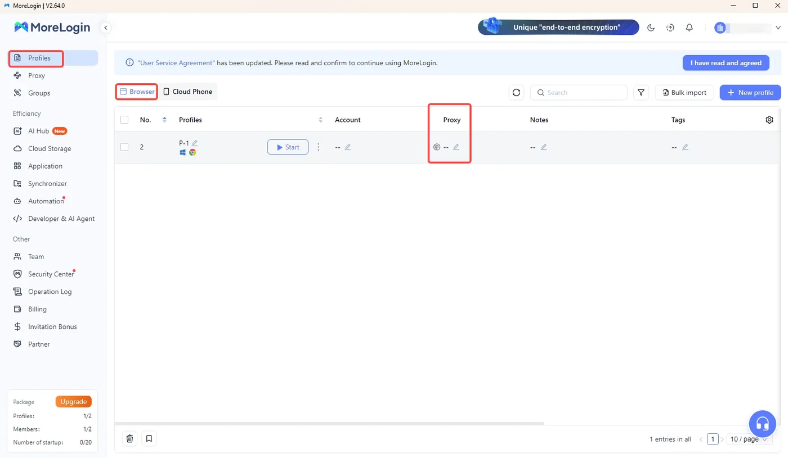This screenshot has width=788, height=458.
Task: Expand the account dropdown chevron
Action: click(x=778, y=28)
